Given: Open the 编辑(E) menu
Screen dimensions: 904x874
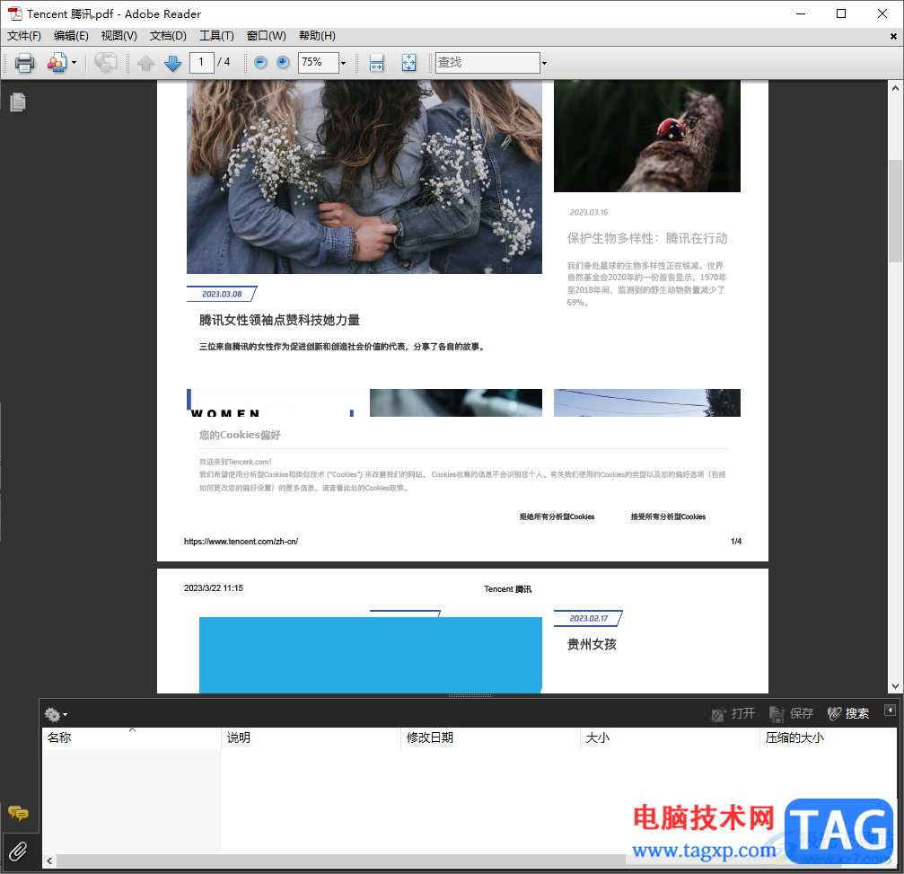Looking at the screenshot, I should (71, 36).
